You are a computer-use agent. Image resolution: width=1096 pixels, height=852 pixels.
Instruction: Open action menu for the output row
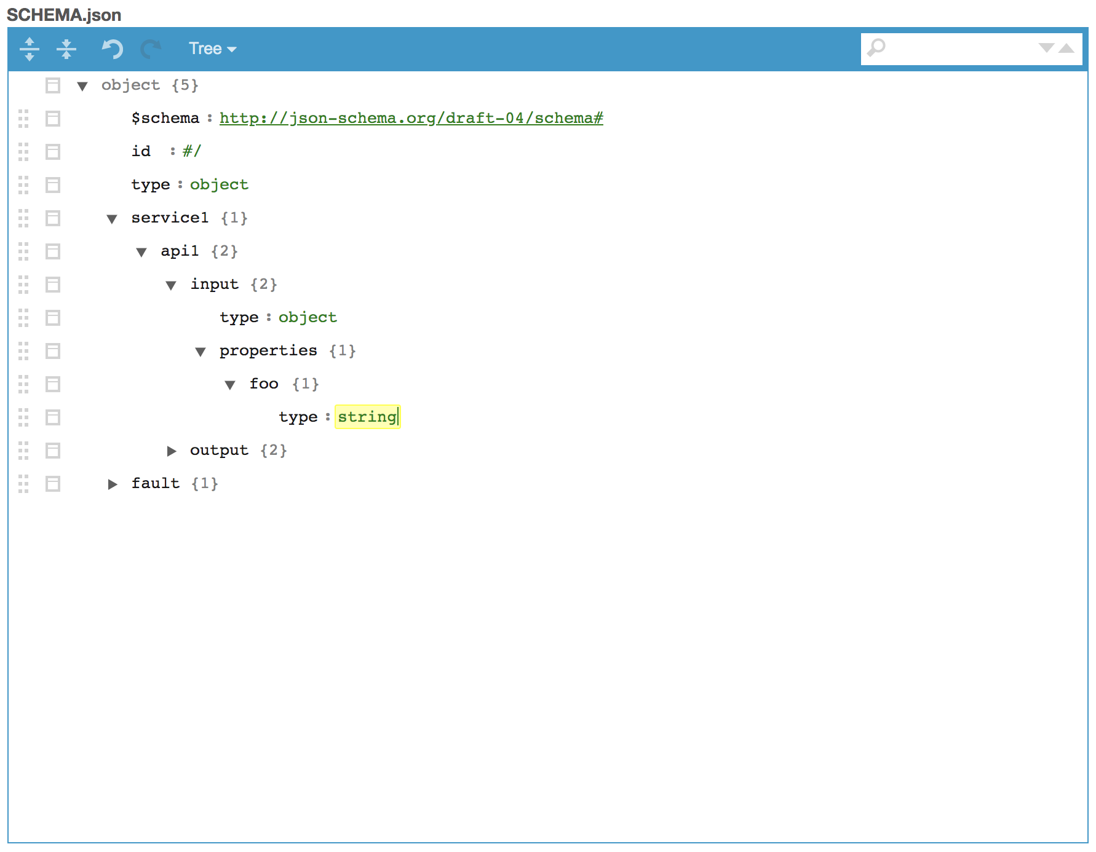(53, 451)
